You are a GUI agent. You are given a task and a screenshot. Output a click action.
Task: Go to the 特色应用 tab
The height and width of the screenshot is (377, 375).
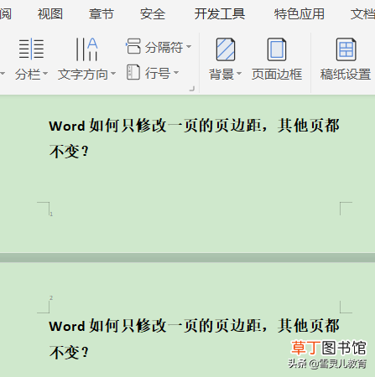tap(299, 13)
